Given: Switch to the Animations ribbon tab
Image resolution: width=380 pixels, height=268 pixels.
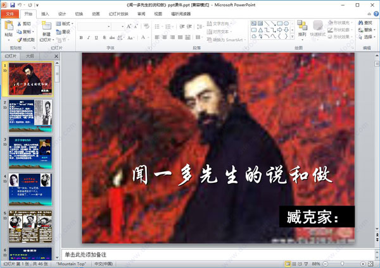Looking at the screenshot, I should (96, 14).
